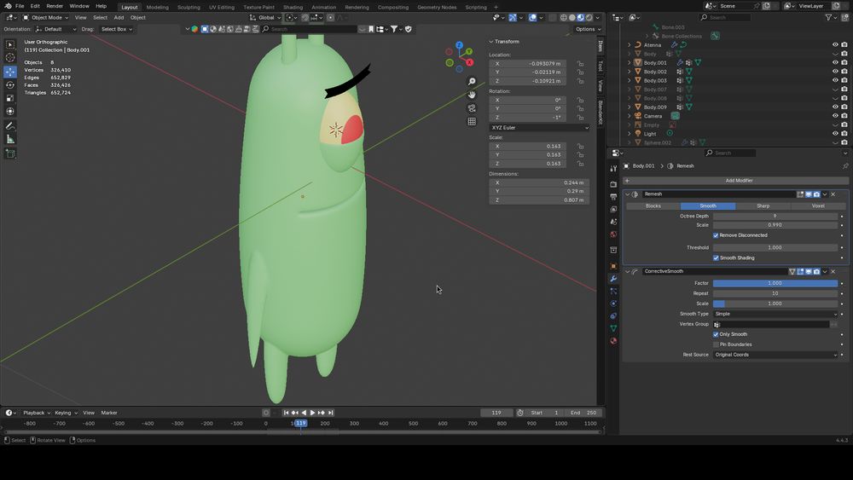Hide Camera in viewport via eye icon
Image resolution: width=853 pixels, height=480 pixels.
[835, 116]
